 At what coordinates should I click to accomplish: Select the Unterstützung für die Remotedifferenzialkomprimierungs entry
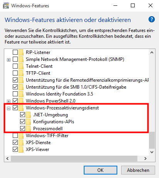click(x=87, y=80)
